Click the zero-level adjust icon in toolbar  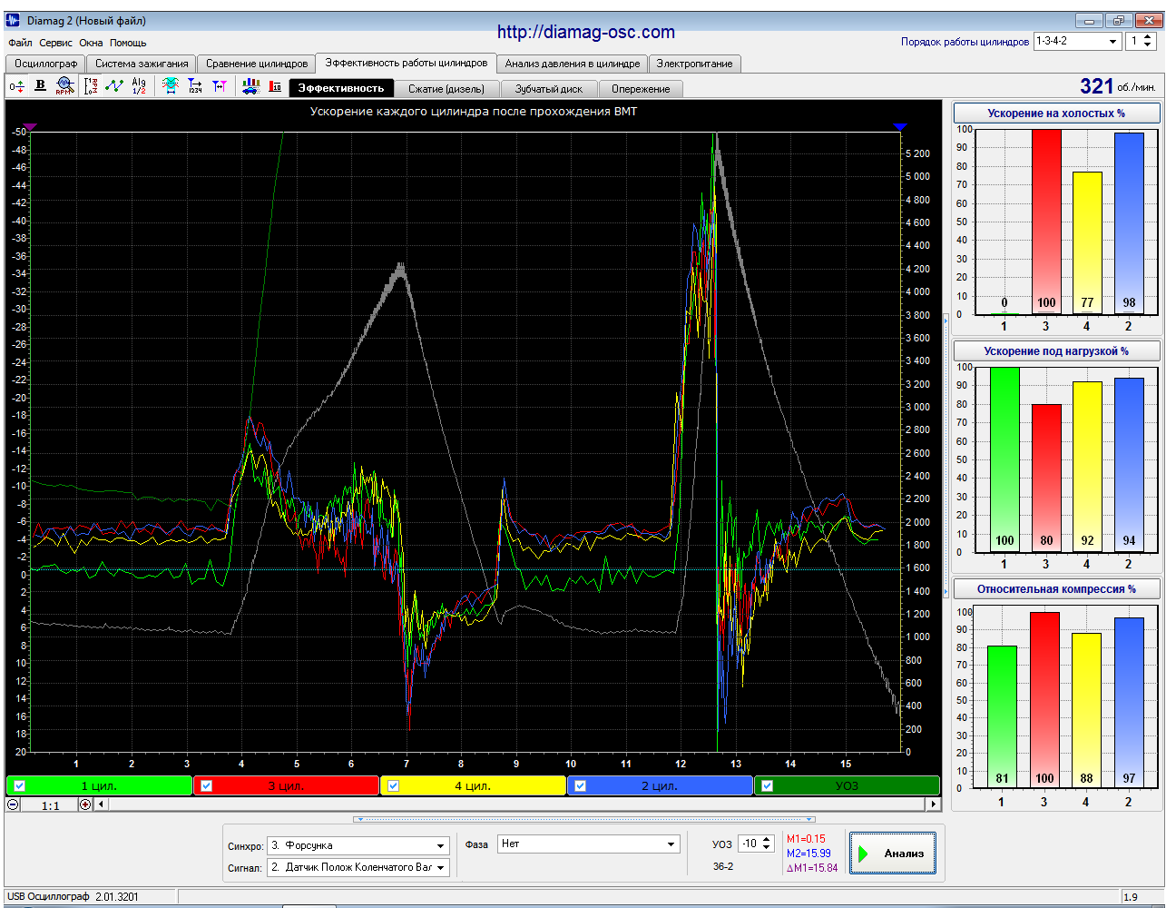click(16, 86)
